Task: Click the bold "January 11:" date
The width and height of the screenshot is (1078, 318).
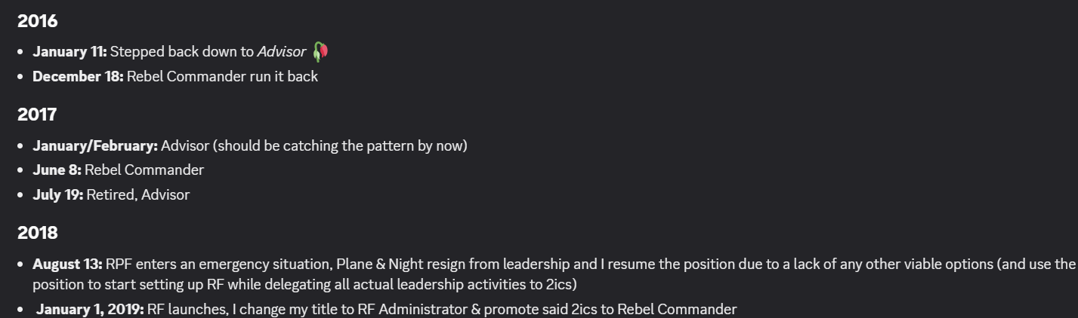Action: tap(69, 52)
